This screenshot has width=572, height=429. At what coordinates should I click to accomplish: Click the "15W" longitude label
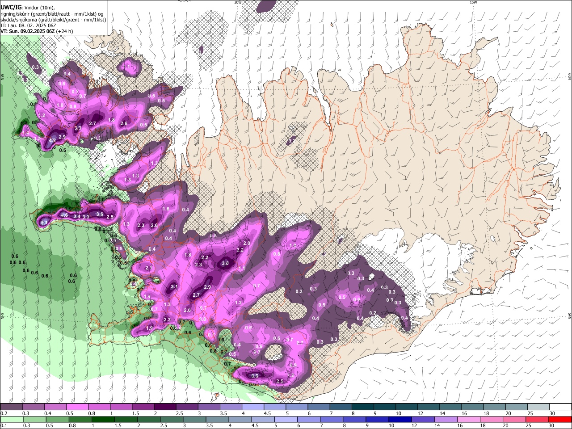(473, 2)
